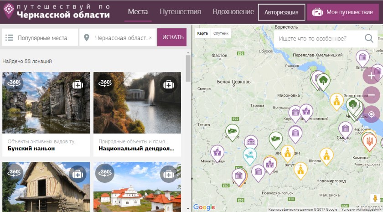
Task: Click the Авторизация login button
Action: point(281,12)
